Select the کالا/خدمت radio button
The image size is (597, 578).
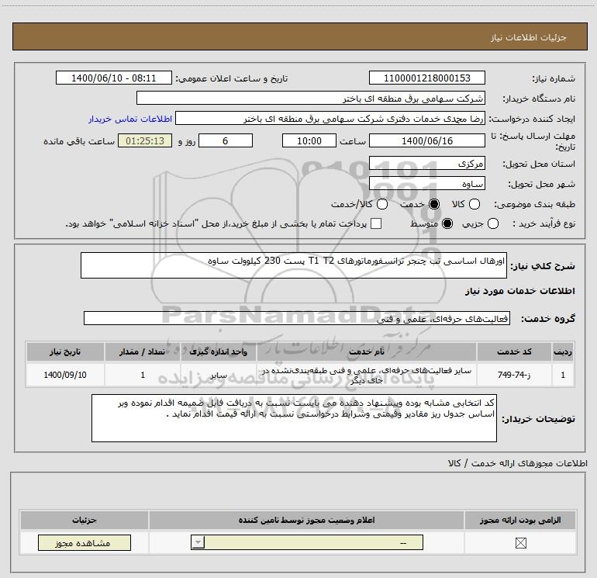[382, 204]
